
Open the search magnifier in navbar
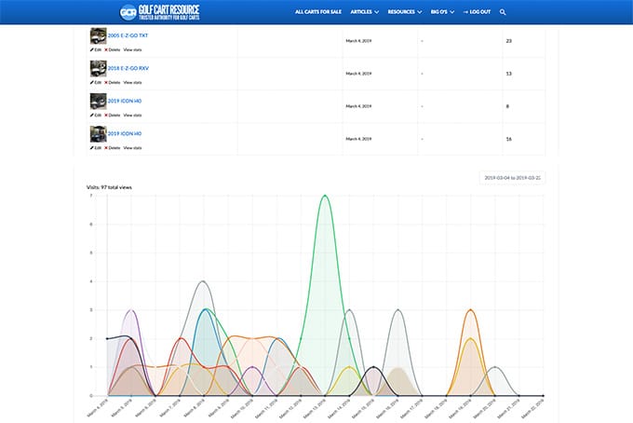[x=503, y=12]
